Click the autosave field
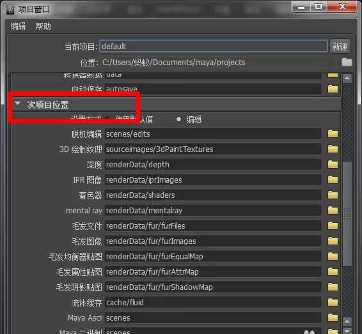Image resolution: width=362 pixels, height=334 pixels. point(213,89)
